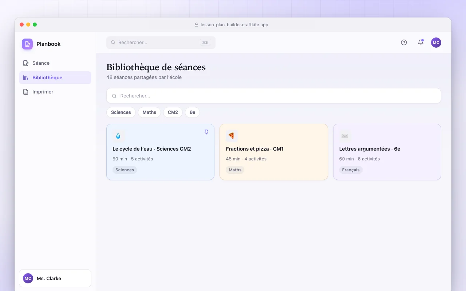Click magnifier icon in library search
This screenshot has height=291, width=466.
[x=114, y=96]
